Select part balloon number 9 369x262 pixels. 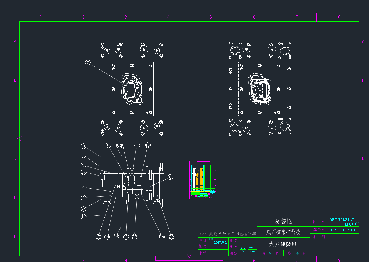pos(83,146)
